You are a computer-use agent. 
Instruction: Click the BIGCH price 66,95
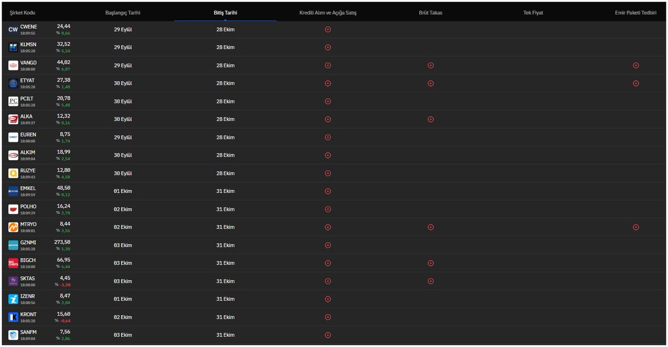[63, 260]
